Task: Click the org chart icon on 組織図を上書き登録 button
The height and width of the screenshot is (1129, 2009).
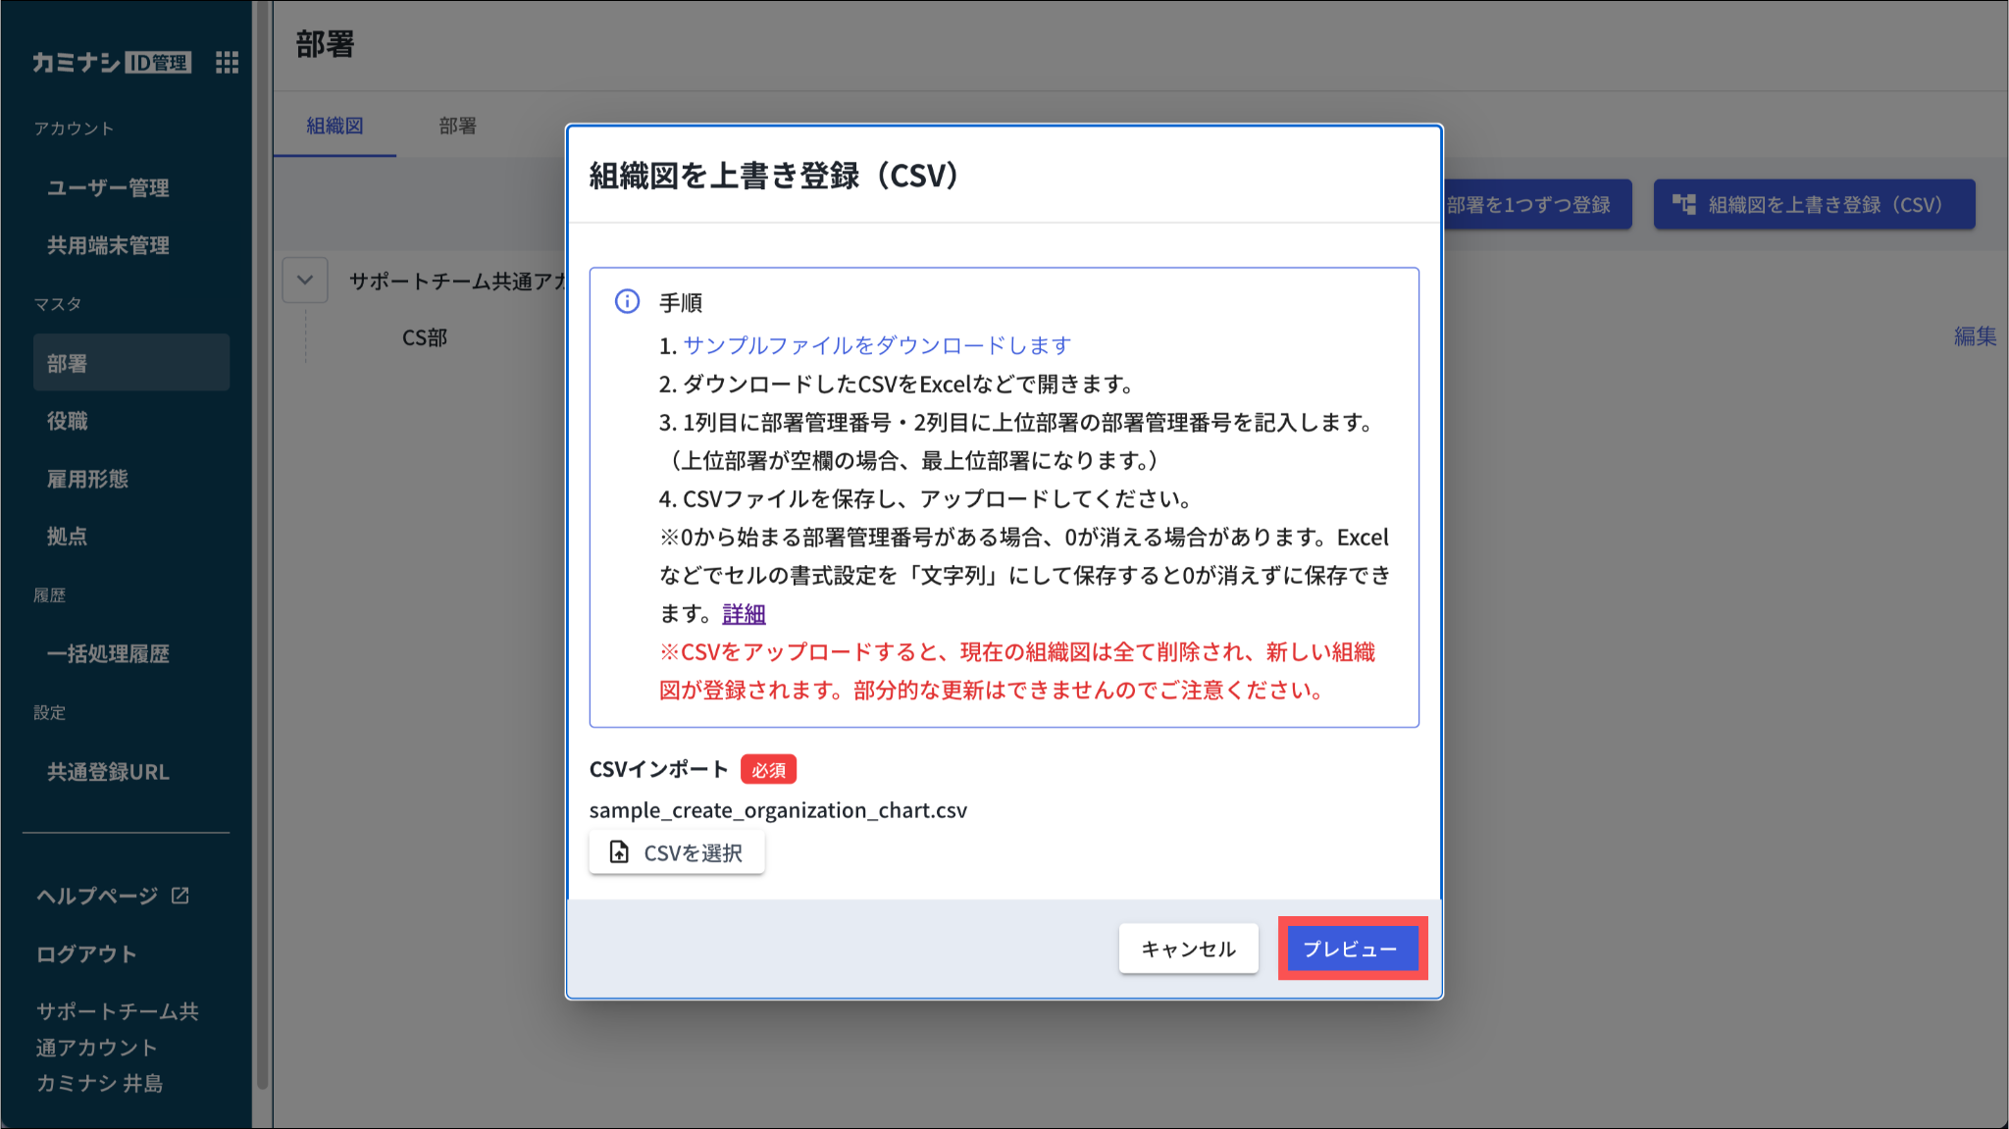Action: (1683, 204)
